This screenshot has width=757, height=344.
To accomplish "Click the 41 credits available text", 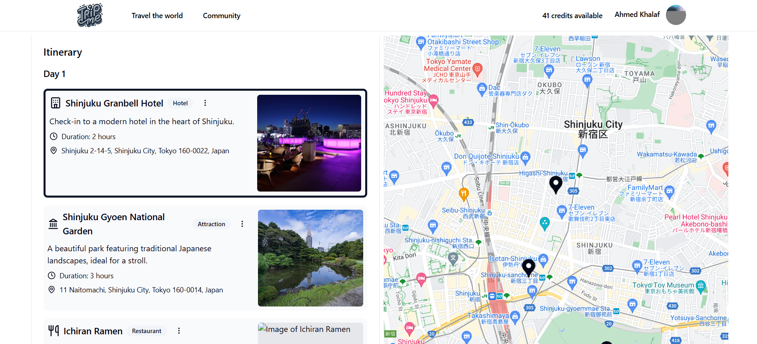I will [x=572, y=16].
